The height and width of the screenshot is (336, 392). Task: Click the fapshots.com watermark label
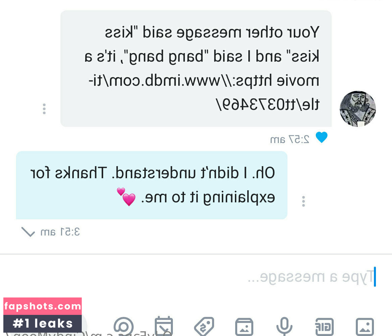pyautogui.click(x=43, y=306)
